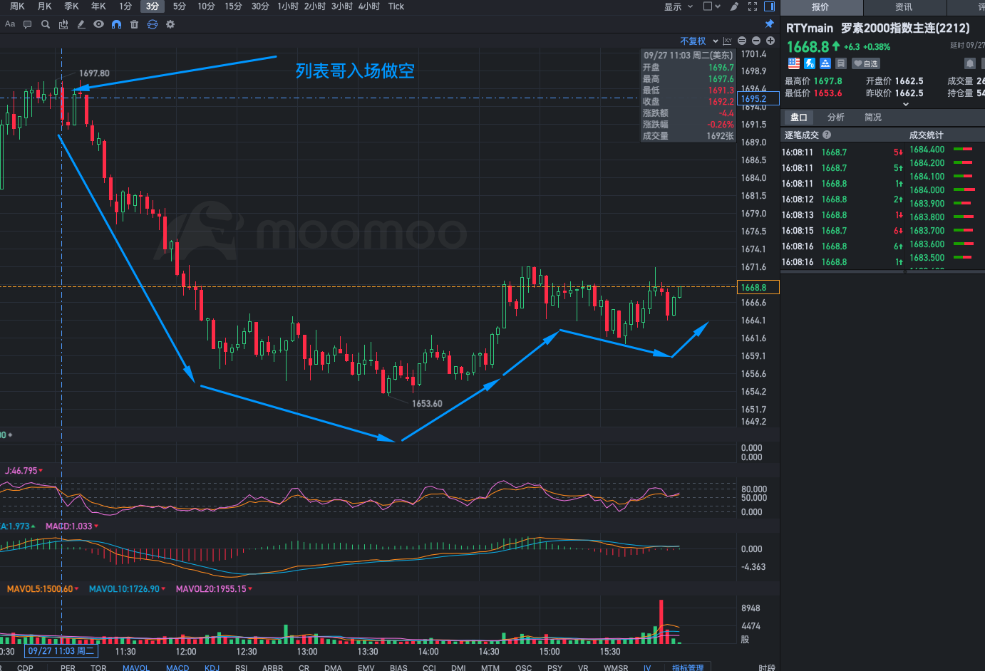Click the price alert bell icon

[x=969, y=63]
